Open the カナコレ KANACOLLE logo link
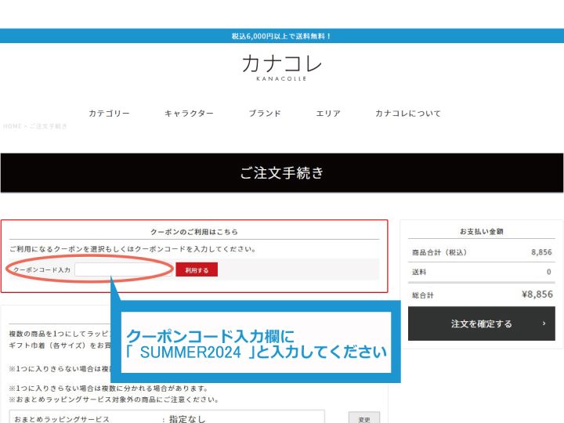Screen dimensions: 564x423 point(282,67)
